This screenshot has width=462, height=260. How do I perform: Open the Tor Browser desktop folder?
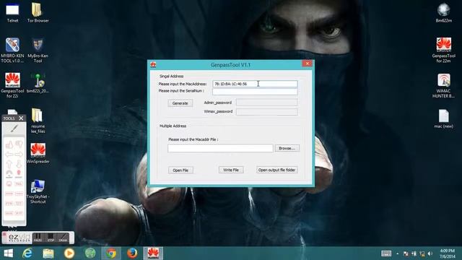click(38, 13)
